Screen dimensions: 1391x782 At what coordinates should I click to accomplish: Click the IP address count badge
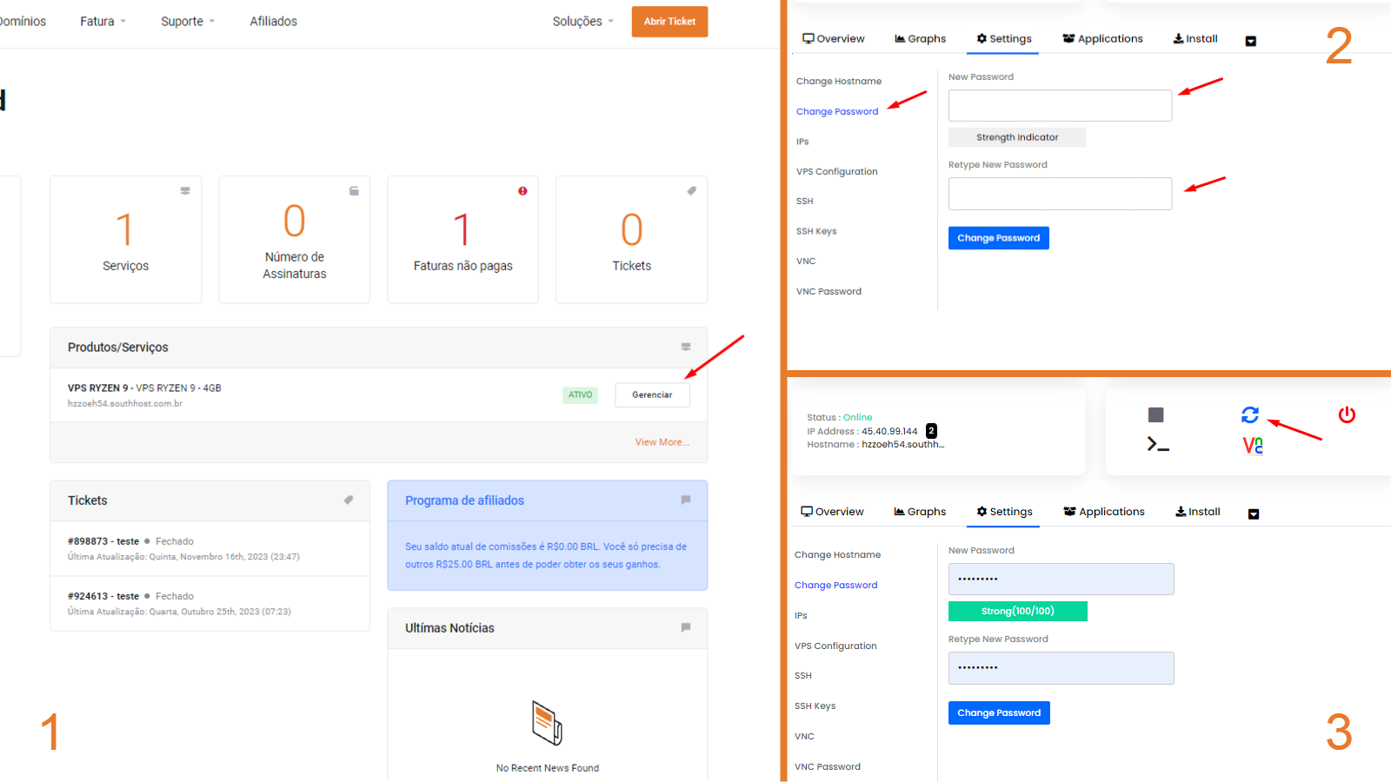click(x=931, y=431)
